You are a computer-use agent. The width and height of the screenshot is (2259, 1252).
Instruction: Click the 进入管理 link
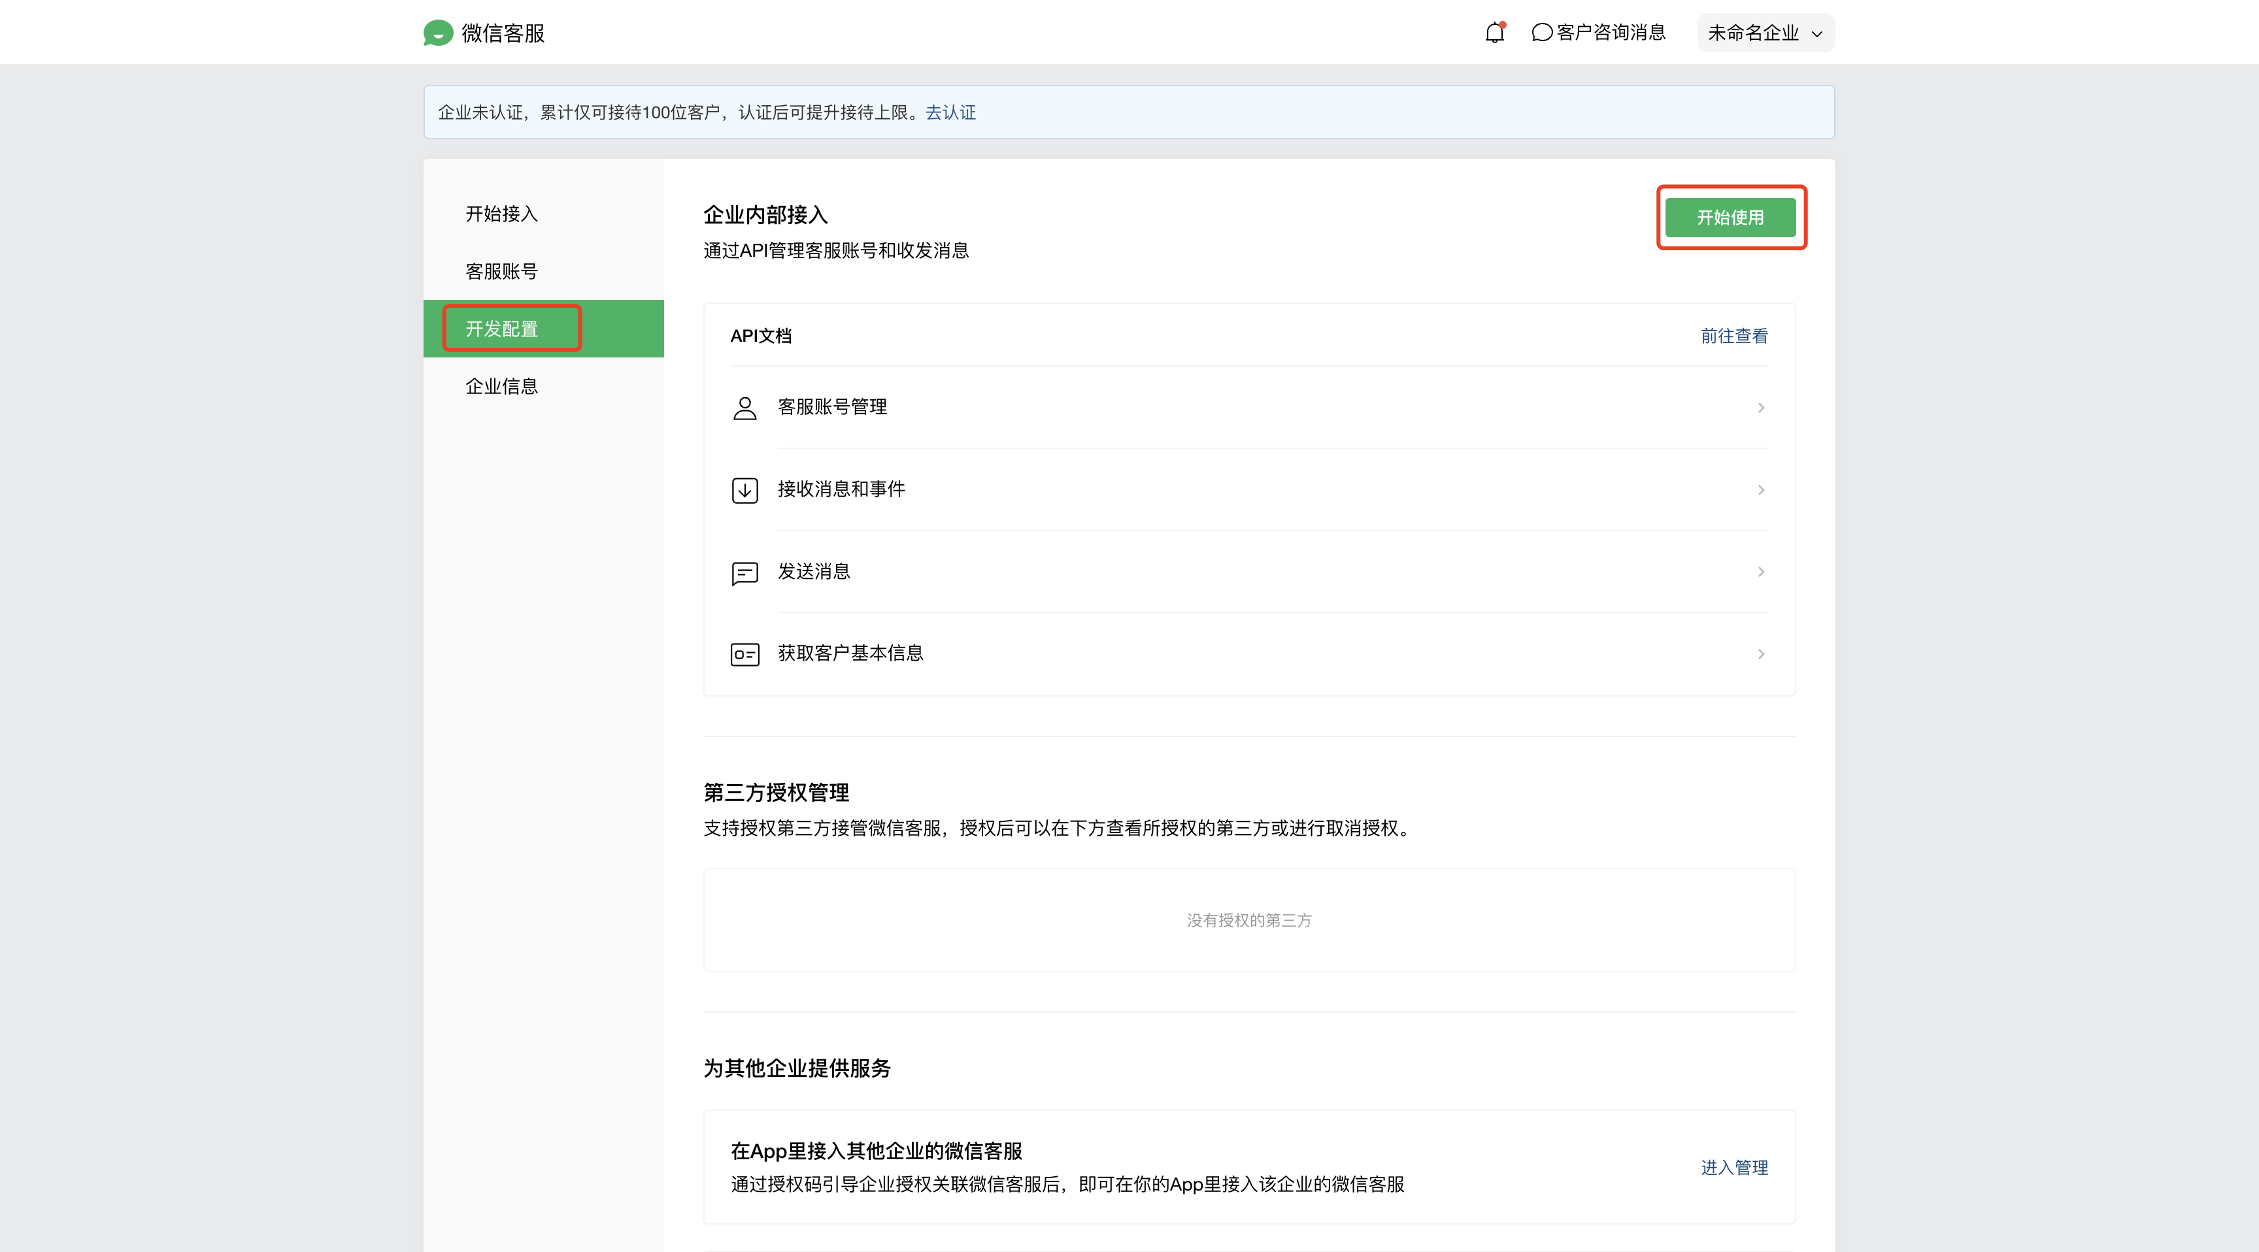(1733, 1168)
